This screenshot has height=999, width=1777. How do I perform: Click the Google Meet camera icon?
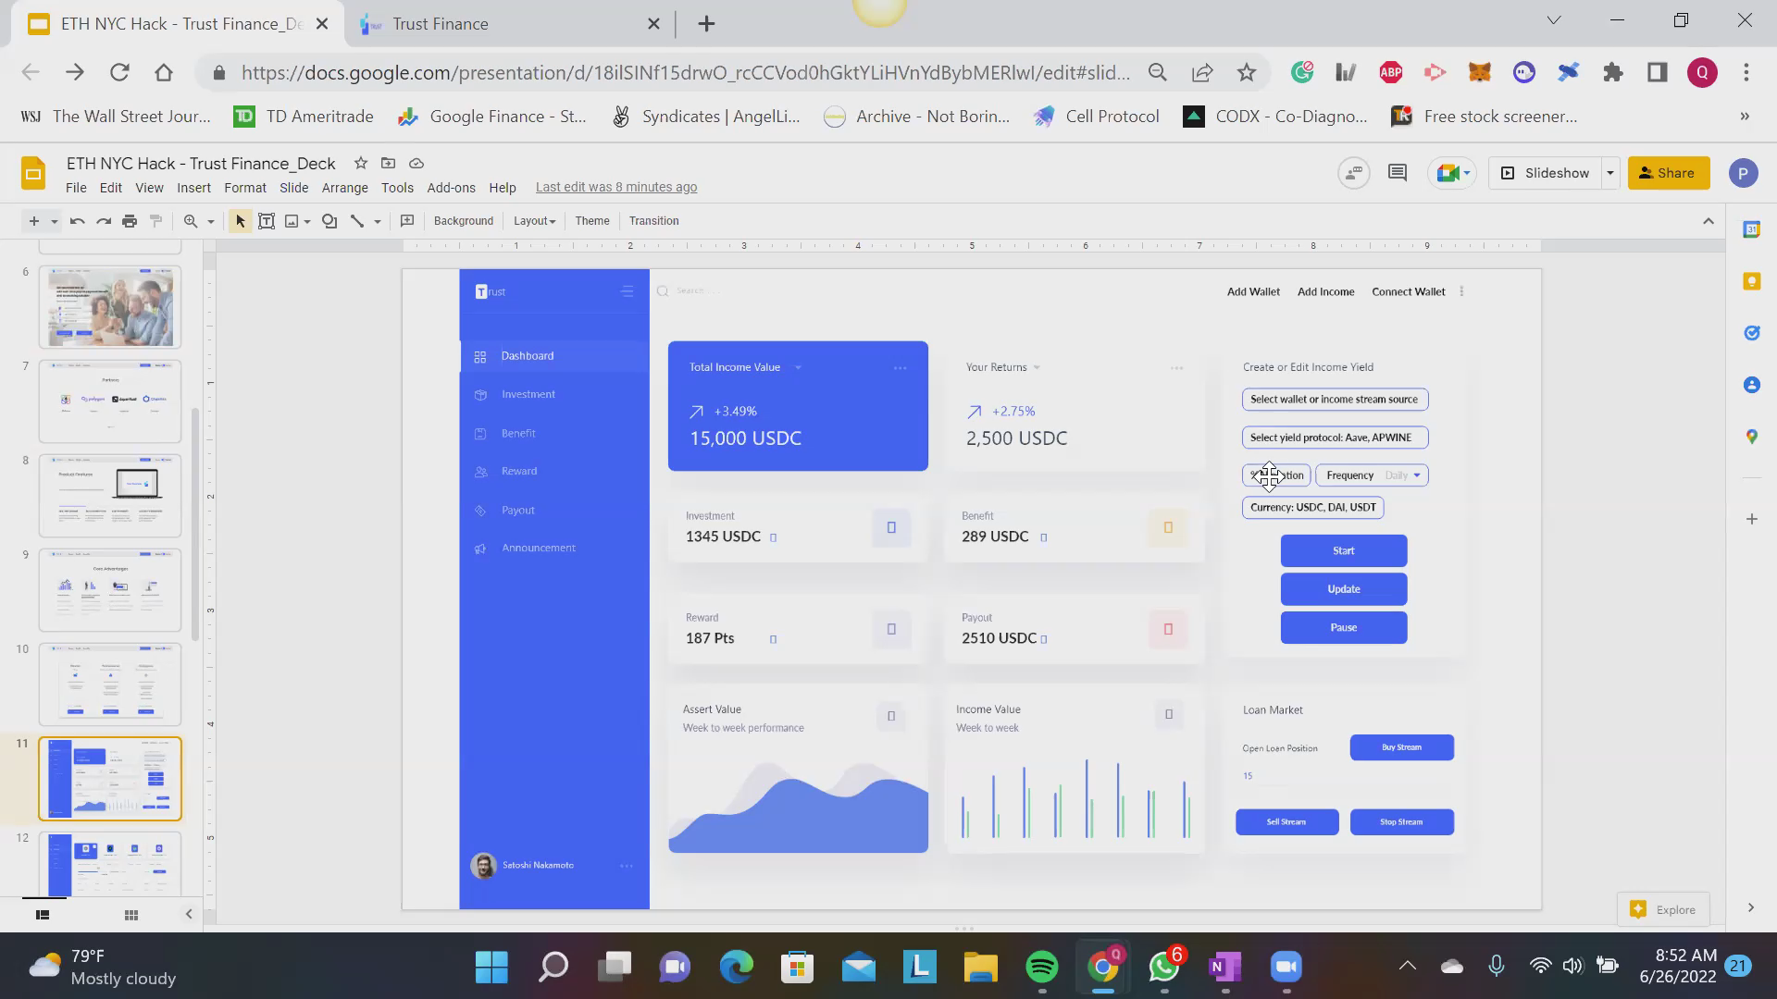point(1448,173)
